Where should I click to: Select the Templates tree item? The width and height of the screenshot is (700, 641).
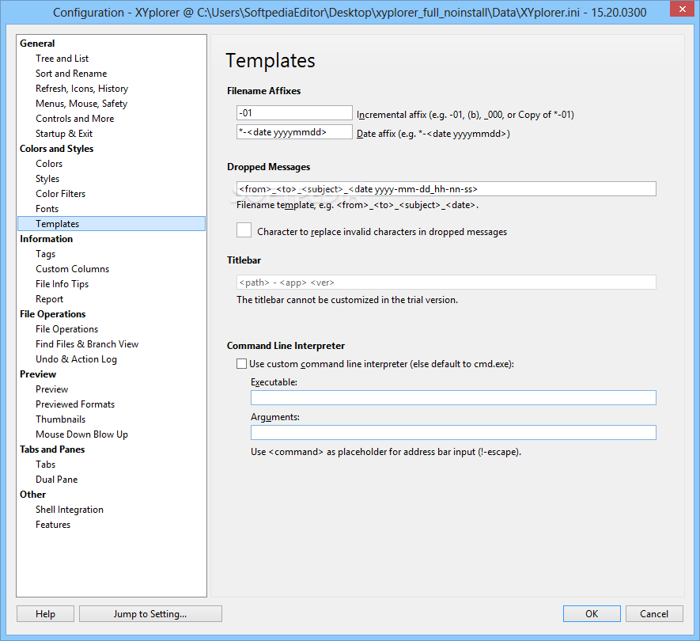[x=112, y=224]
